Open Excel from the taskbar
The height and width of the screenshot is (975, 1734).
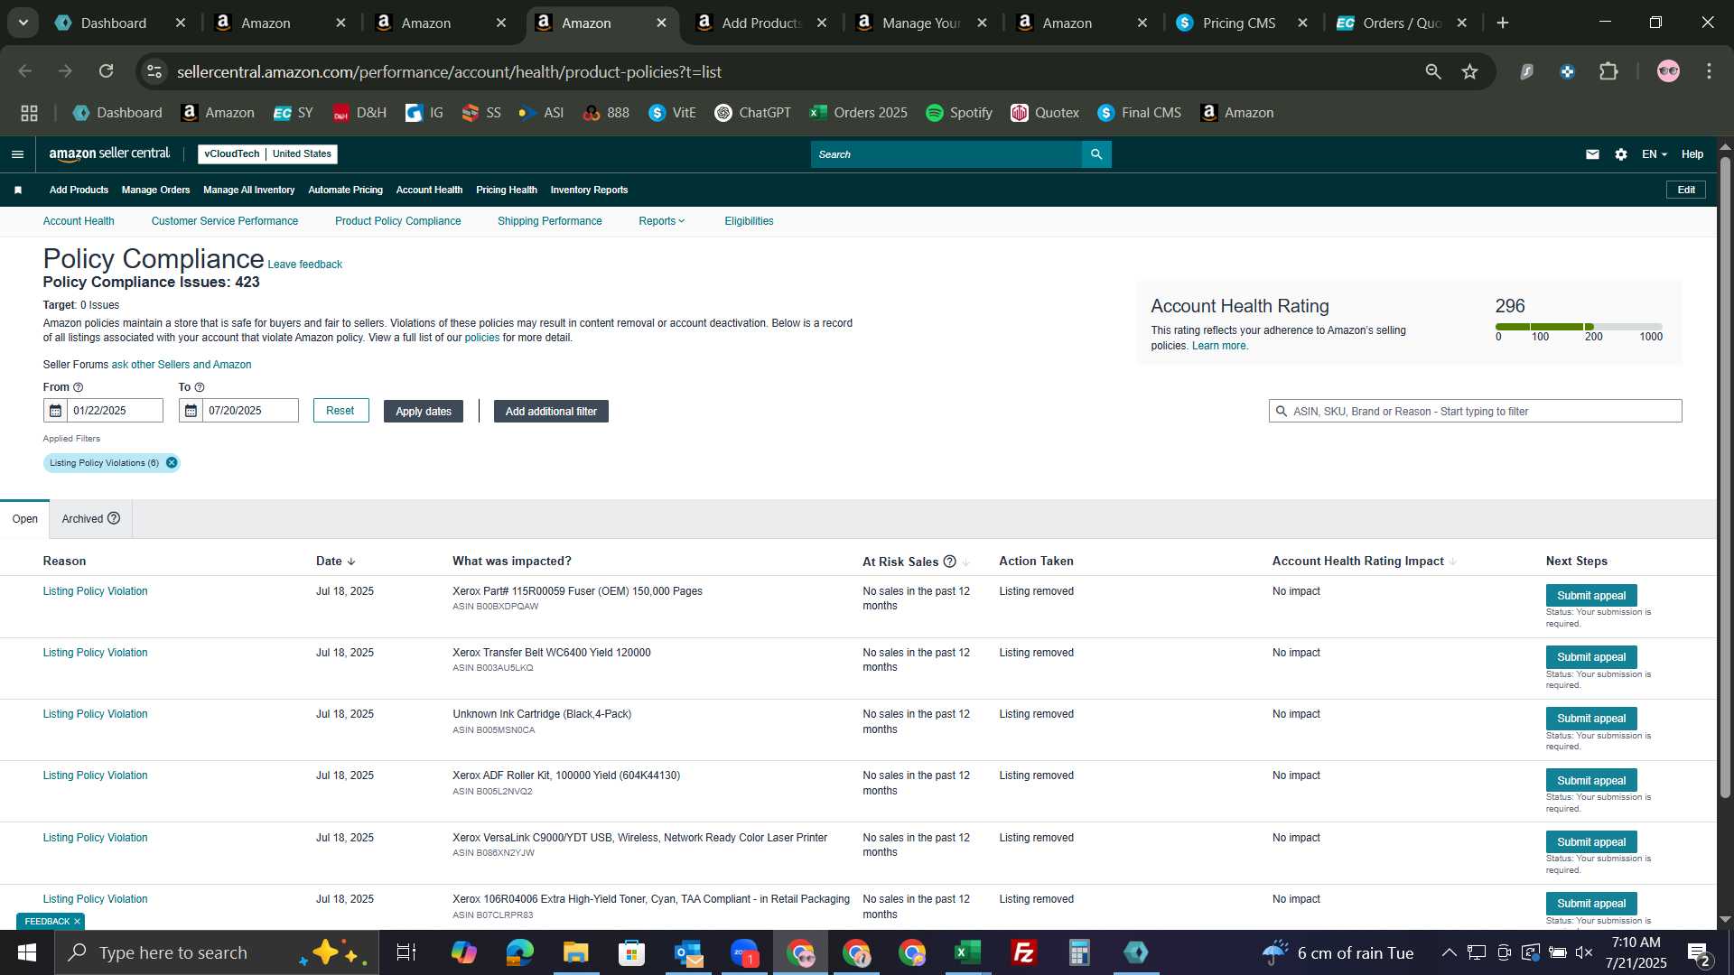click(967, 952)
